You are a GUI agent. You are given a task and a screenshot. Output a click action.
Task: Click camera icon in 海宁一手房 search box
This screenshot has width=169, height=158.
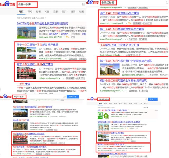(64, 96)
